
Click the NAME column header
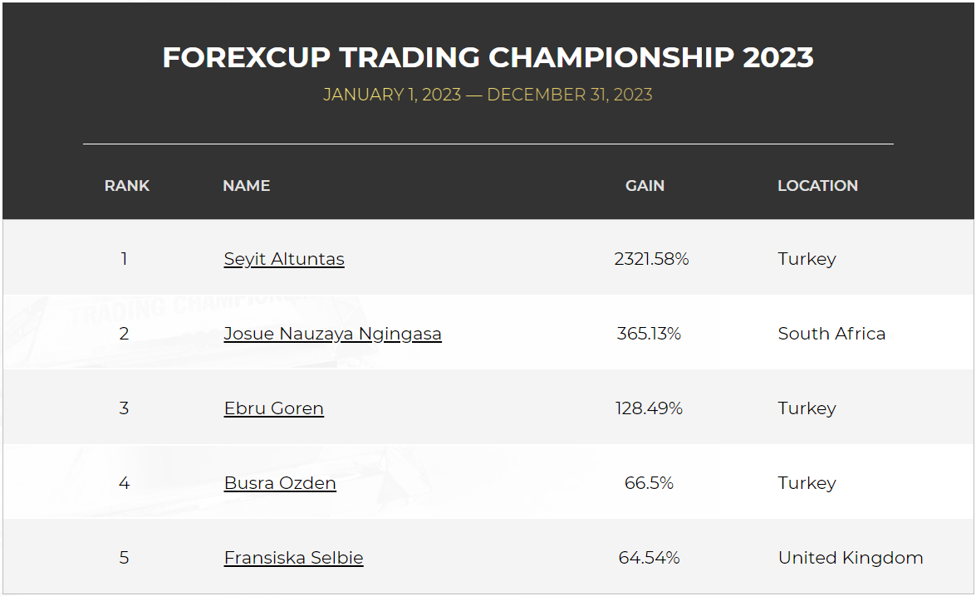click(x=247, y=185)
